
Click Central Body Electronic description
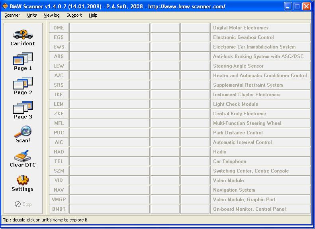pyautogui.click(x=239, y=113)
